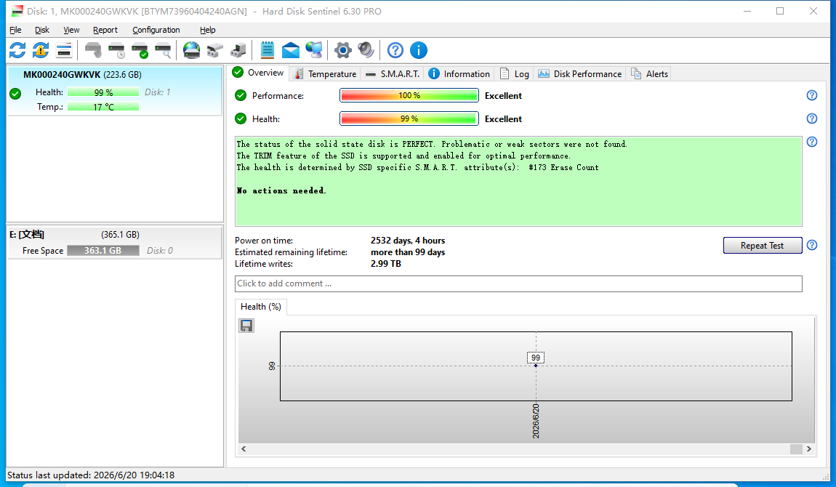Click the green check icon beside Performance

[x=241, y=95]
